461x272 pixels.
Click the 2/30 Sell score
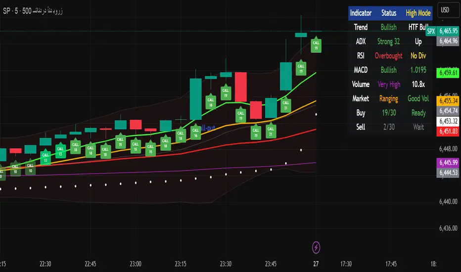(389, 127)
